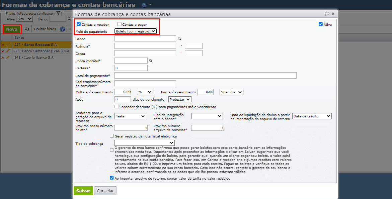Enable Gerar registro de nota fiscal eletrônica
This screenshot has height=199, width=392.
coord(112,136)
